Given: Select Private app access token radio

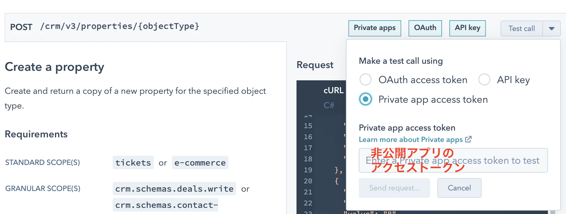Looking at the screenshot, I should click(x=366, y=99).
